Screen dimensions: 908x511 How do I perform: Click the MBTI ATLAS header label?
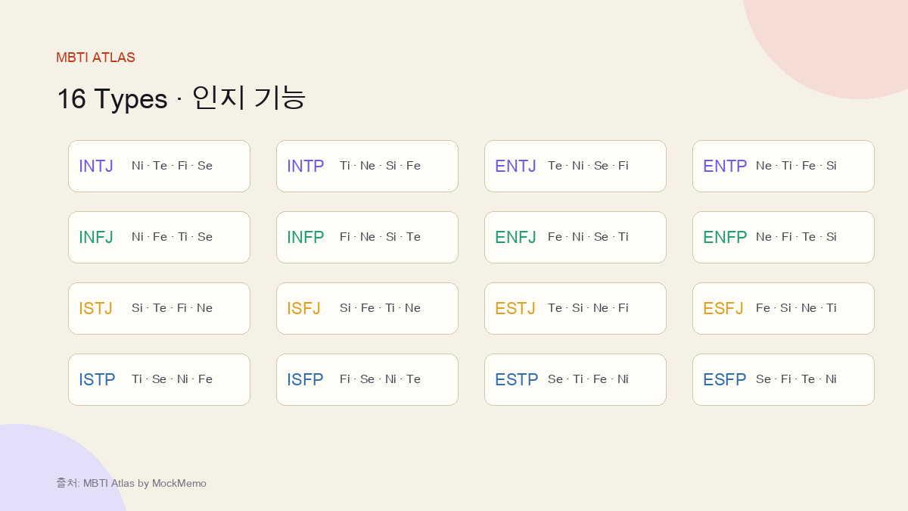(95, 58)
